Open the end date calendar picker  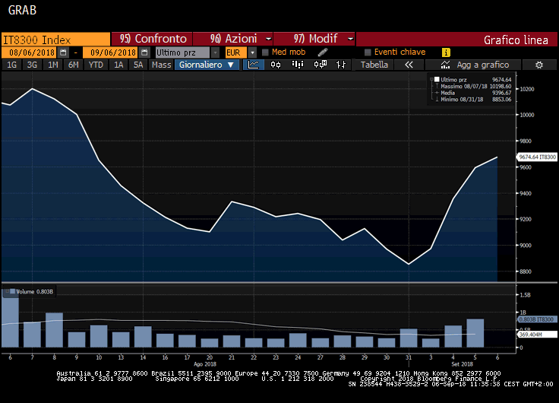coord(142,52)
